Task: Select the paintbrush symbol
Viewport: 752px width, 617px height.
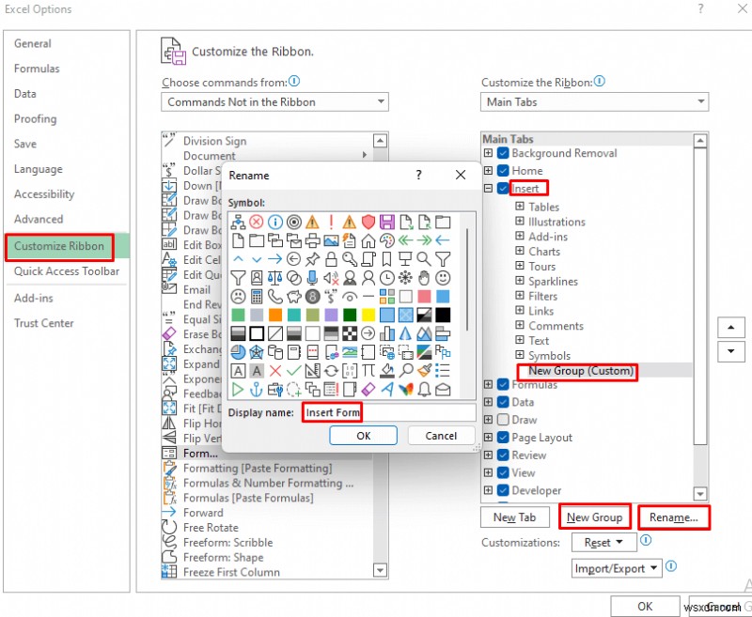Action: tap(423, 371)
